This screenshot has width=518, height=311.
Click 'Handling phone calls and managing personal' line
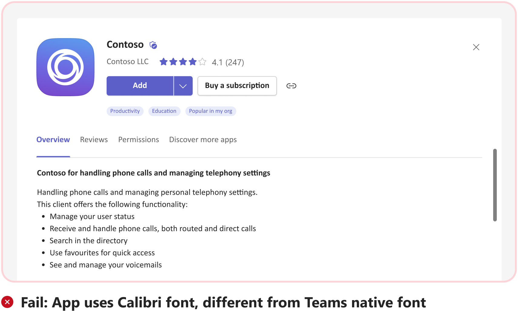pyautogui.click(x=147, y=192)
